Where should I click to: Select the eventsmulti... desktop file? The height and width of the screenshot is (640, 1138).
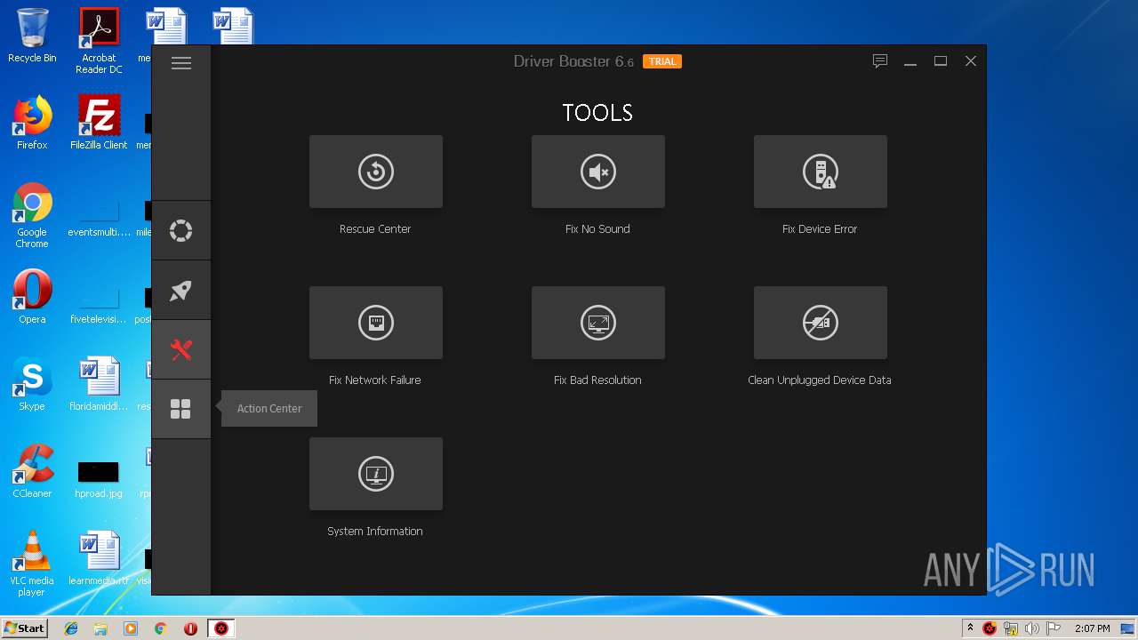click(99, 219)
